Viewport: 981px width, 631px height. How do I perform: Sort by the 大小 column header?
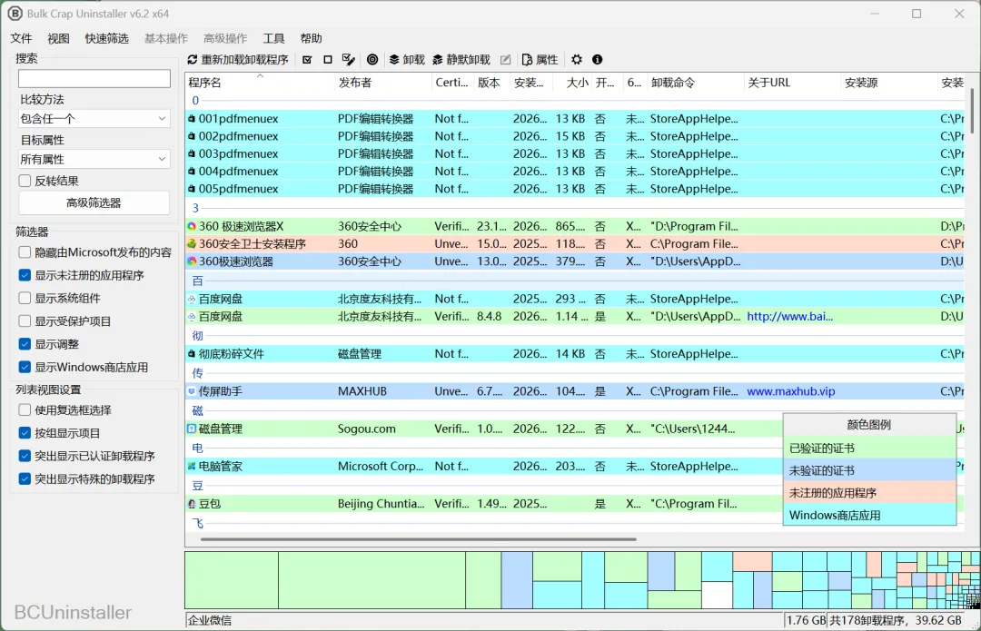pyautogui.click(x=572, y=83)
